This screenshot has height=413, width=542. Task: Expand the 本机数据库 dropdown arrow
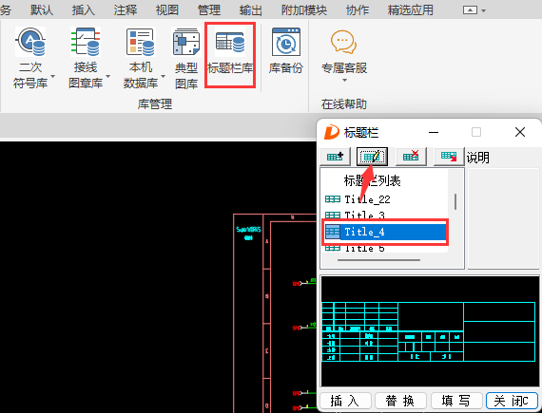[163, 76]
